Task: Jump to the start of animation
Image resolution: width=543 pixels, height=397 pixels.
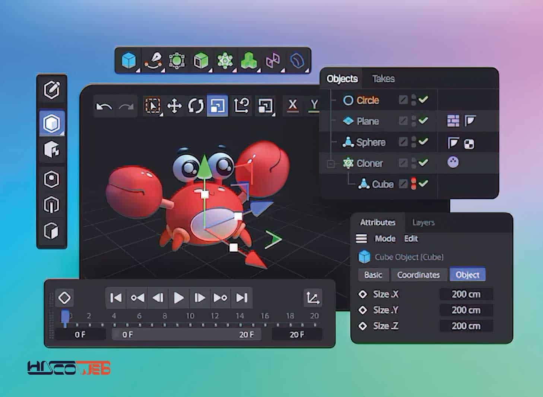Action: point(116,298)
